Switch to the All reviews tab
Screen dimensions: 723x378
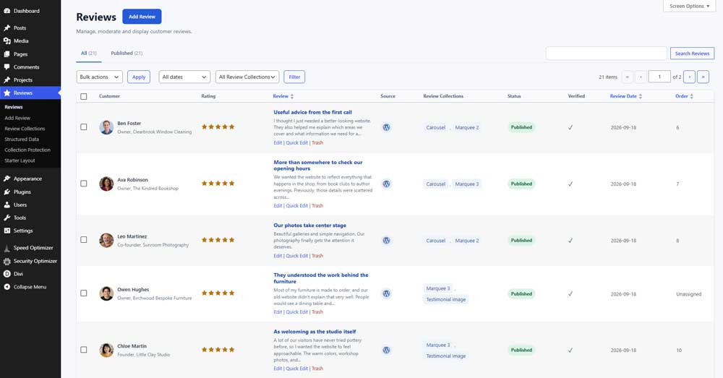click(88, 53)
